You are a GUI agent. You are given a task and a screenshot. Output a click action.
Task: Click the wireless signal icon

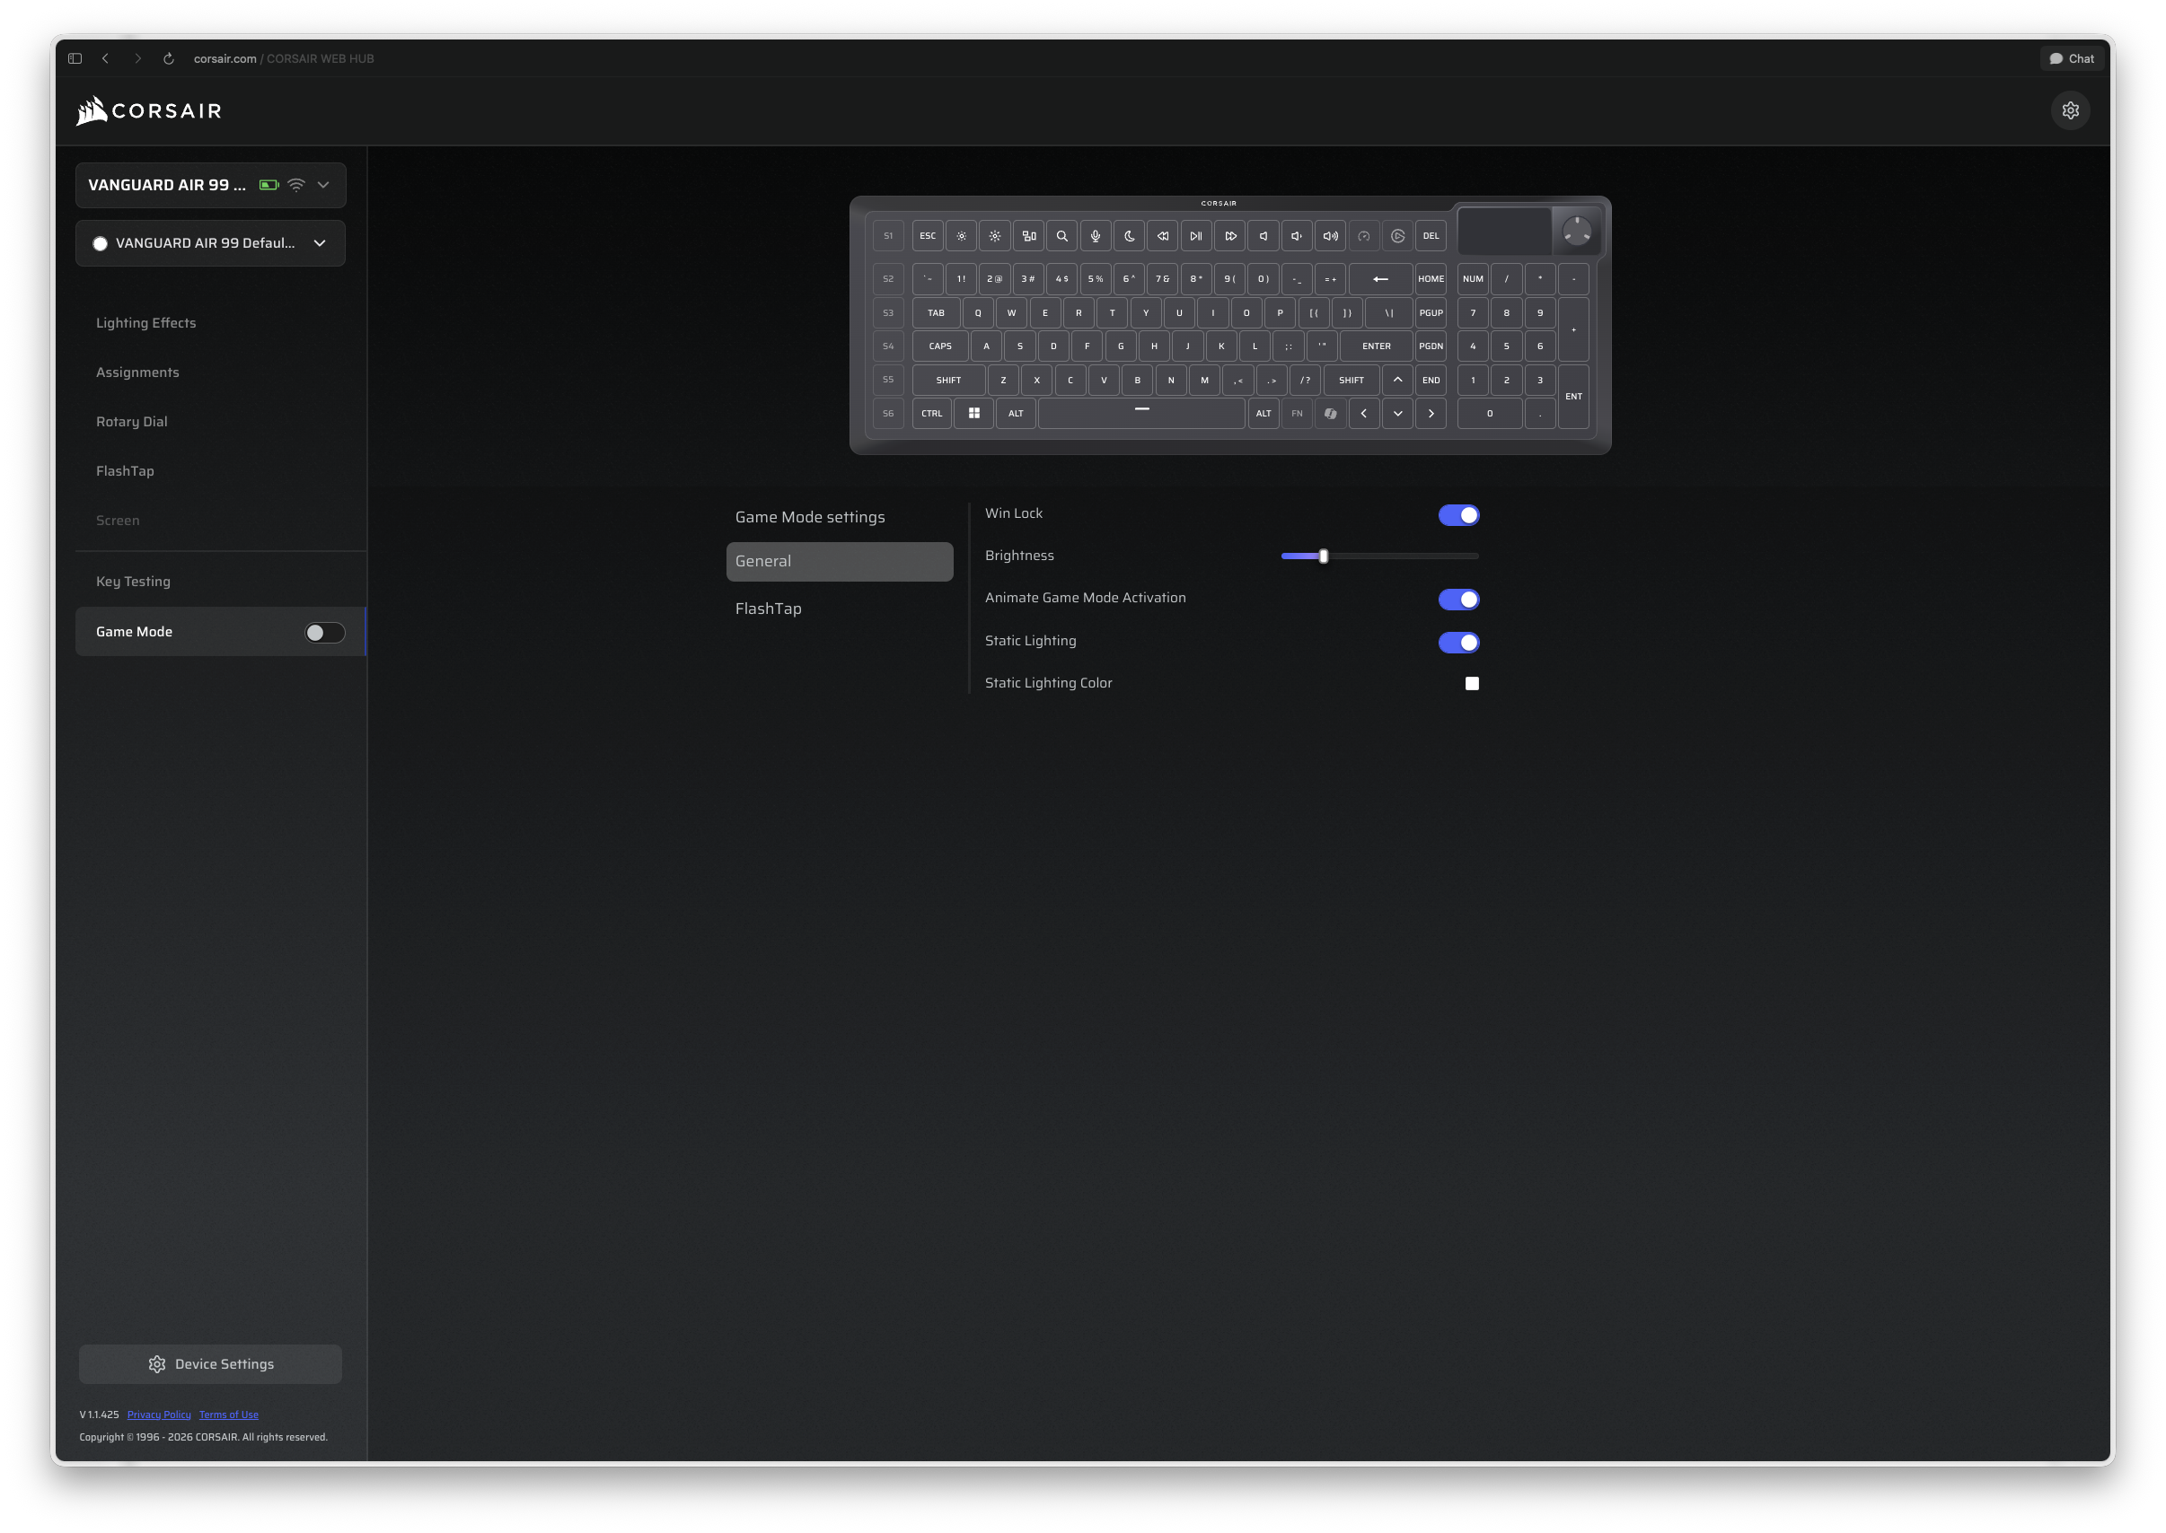pos(296,185)
